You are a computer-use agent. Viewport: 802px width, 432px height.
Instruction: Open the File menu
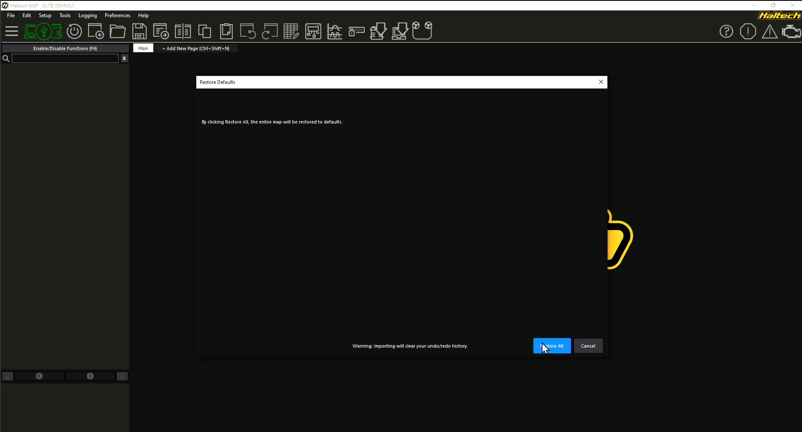point(11,15)
